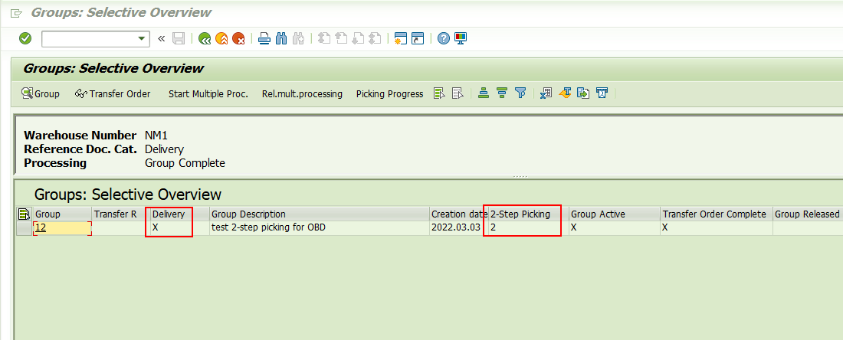The width and height of the screenshot is (843, 340).
Task: Click the creation date 2022.03.03 cell
Action: [x=458, y=227]
